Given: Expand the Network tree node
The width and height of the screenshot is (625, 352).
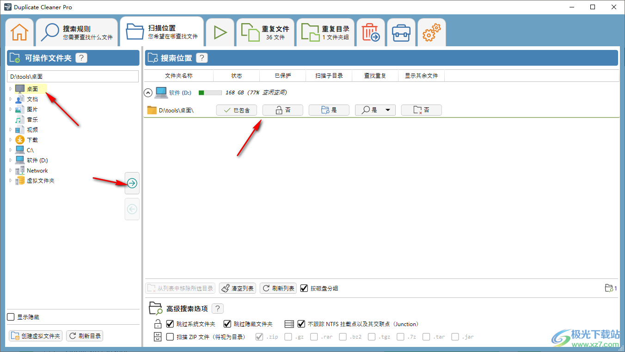Looking at the screenshot, I should point(11,170).
